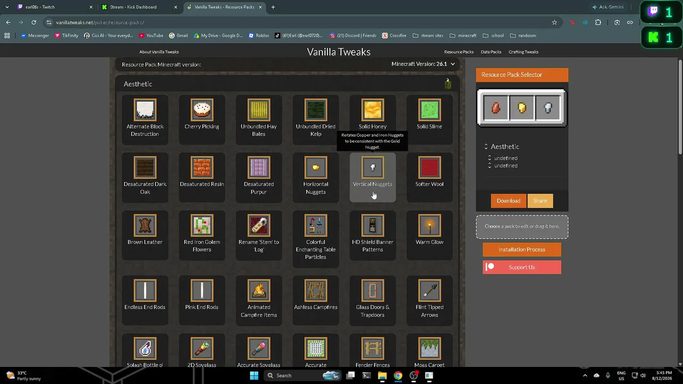
Task: Open the About Vanilla Tweaks link
Action: (x=159, y=52)
